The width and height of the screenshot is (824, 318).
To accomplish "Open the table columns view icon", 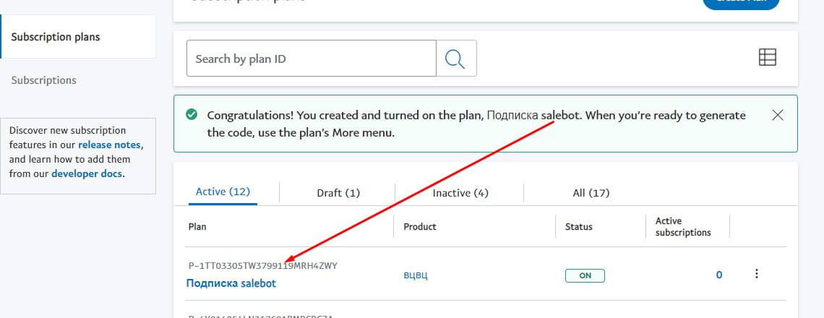I will point(767,58).
